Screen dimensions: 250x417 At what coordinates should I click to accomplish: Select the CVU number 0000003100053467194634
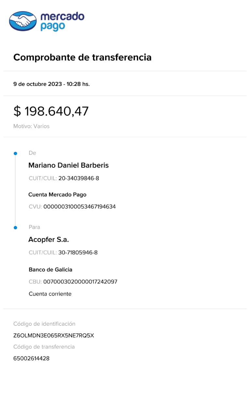pos(79,207)
